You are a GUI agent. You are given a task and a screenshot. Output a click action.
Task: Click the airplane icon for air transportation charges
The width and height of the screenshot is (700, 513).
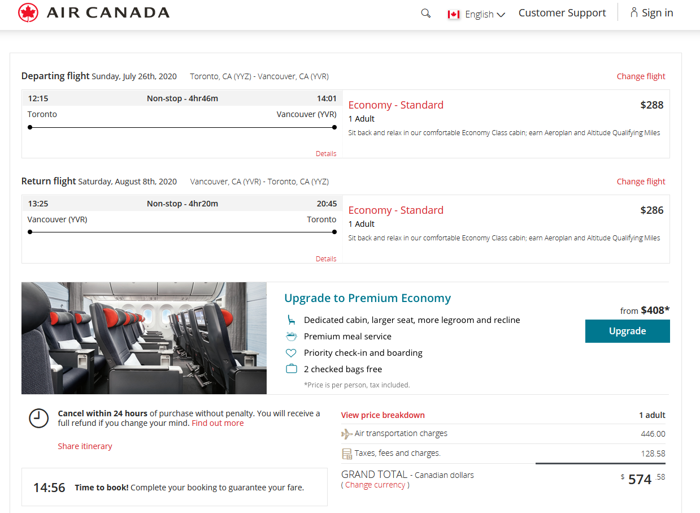coord(346,434)
